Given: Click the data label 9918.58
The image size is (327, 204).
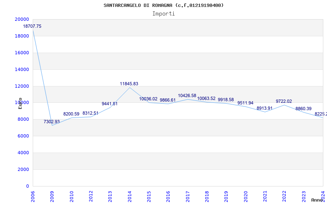Looking at the screenshot, I should (226, 100).
